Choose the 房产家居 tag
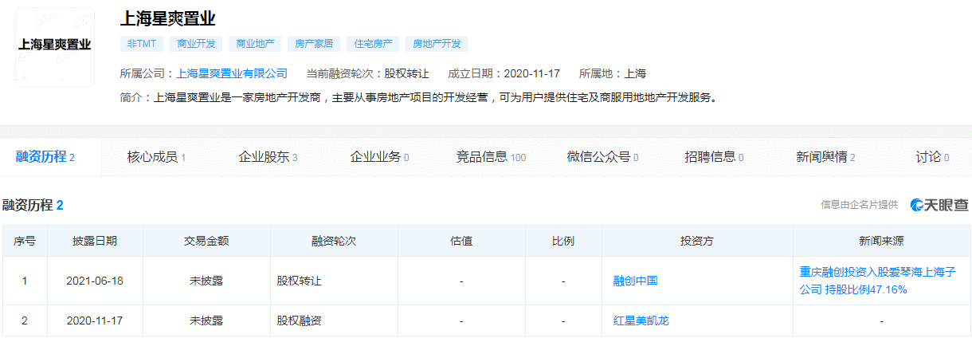 314,44
